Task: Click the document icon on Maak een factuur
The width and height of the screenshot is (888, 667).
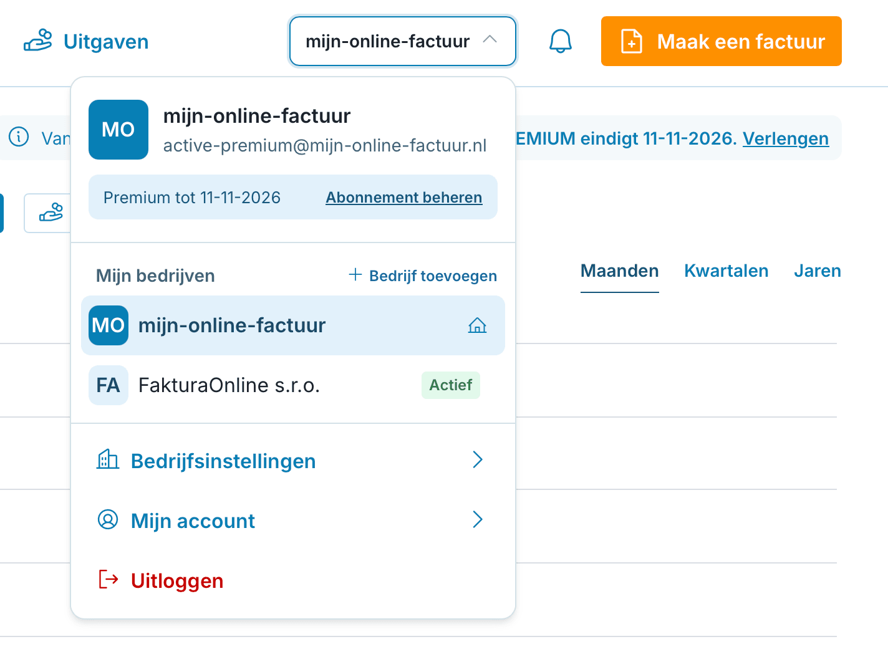Action: point(632,42)
